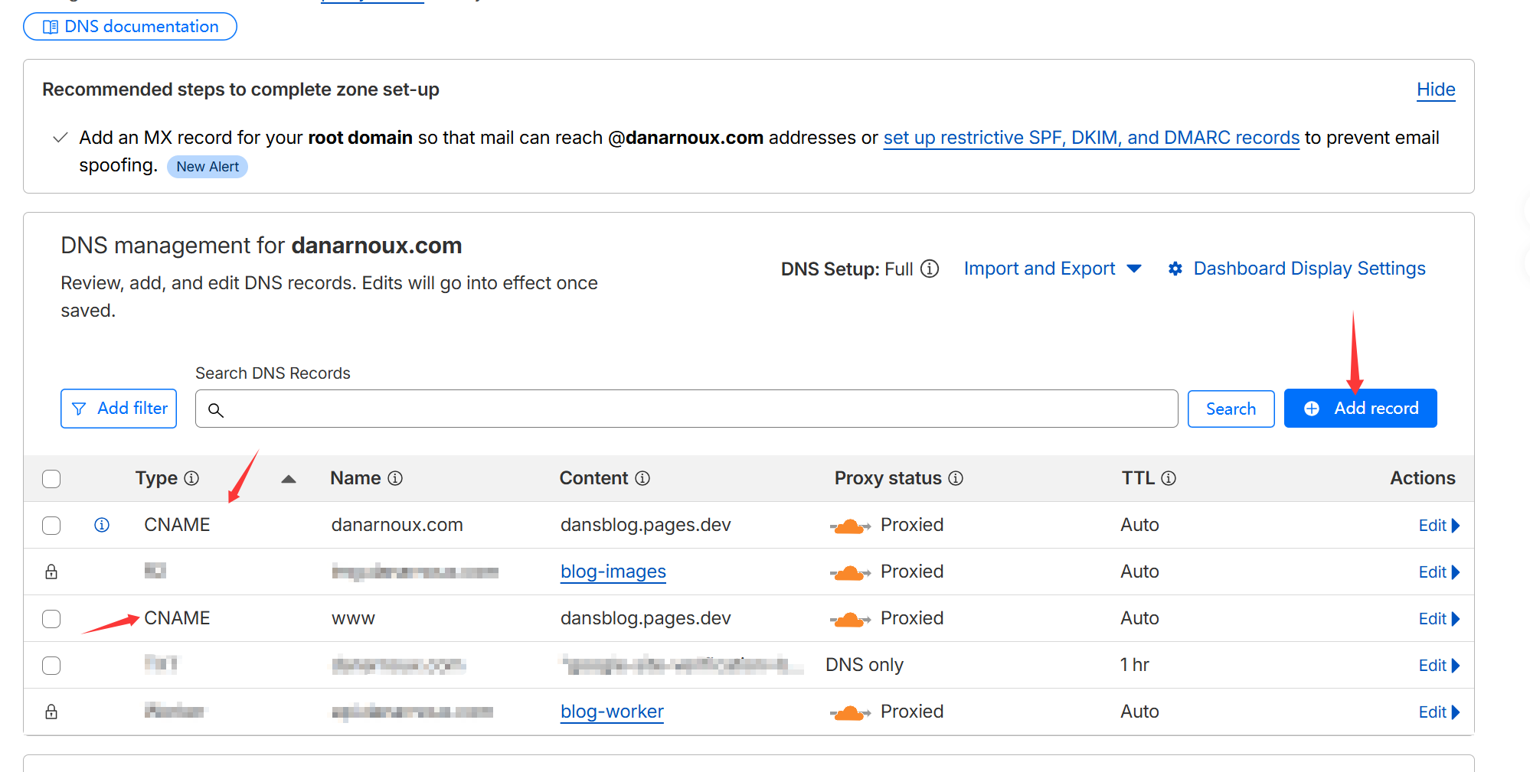Click the Add record button

coord(1360,409)
